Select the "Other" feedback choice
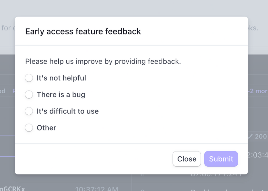This screenshot has height=191, width=268. point(29,128)
